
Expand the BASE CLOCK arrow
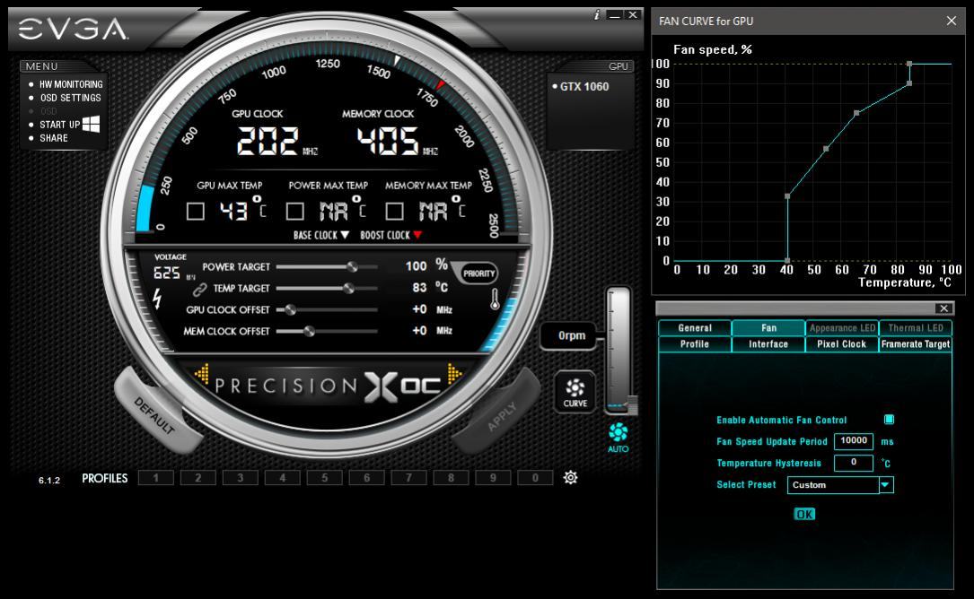coord(345,235)
